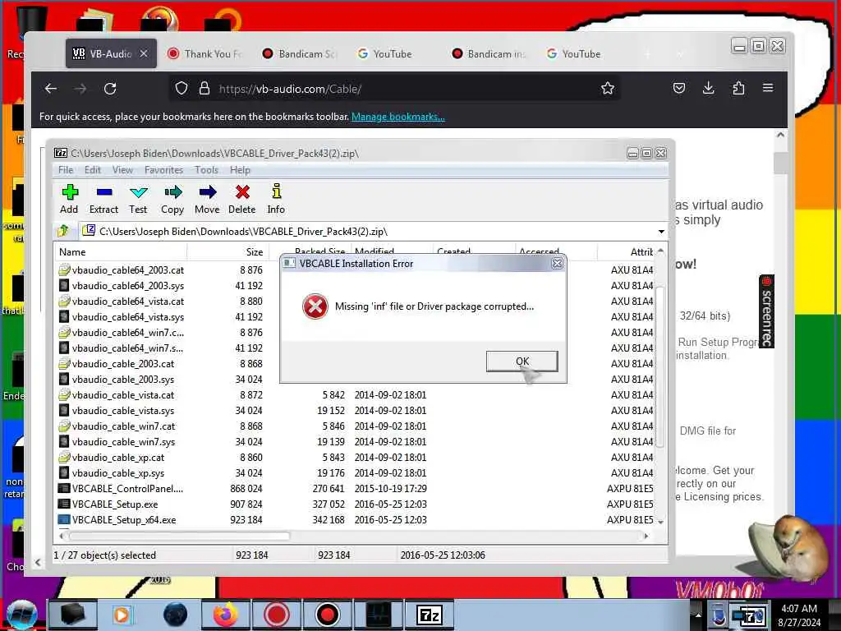Open the Bandicam taskbar icon

click(x=327, y=615)
